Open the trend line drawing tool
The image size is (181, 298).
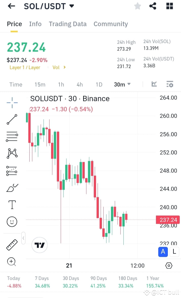pyautogui.click(x=12, y=119)
